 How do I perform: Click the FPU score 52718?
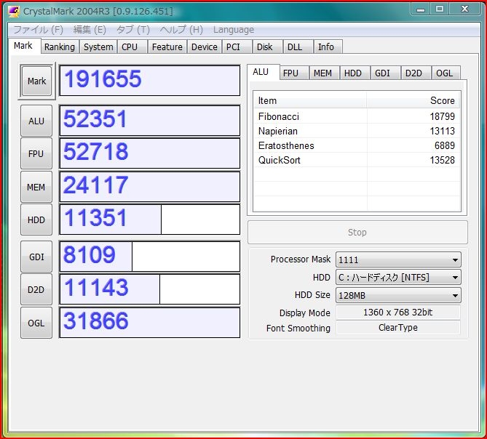[150, 153]
